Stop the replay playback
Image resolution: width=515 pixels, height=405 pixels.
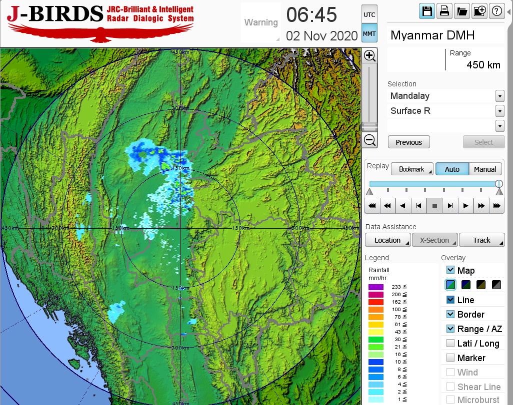click(x=434, y=205)
